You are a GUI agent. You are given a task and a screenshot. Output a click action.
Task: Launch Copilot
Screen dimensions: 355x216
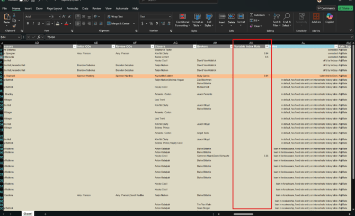pyautogui.click(x=330, y=19)
